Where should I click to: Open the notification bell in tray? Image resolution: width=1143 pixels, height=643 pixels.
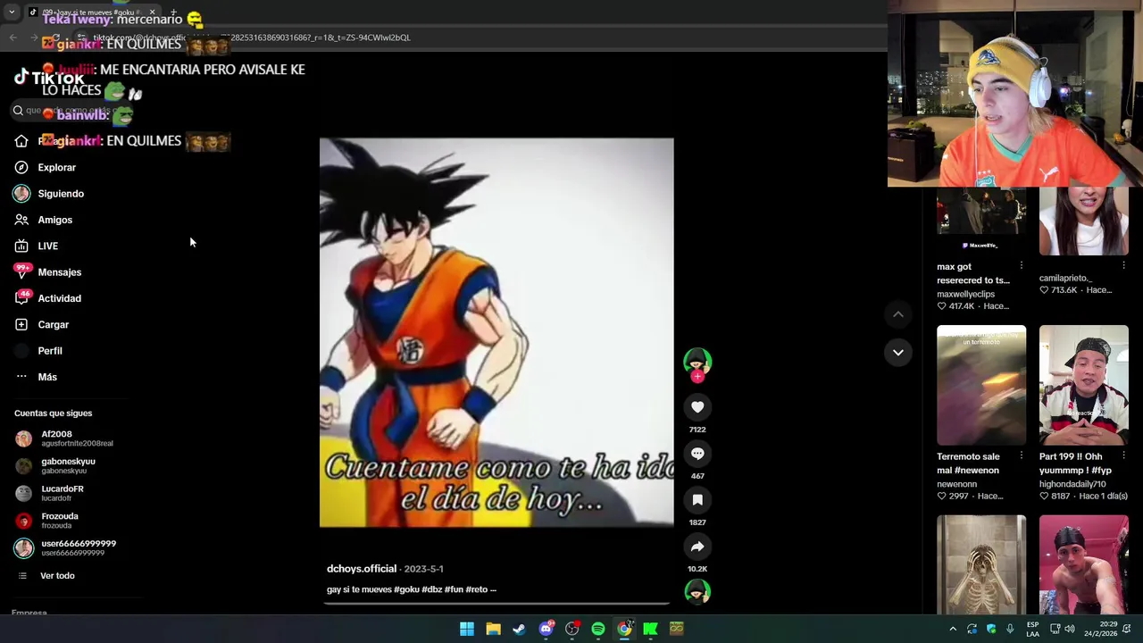pos(1127,629)
